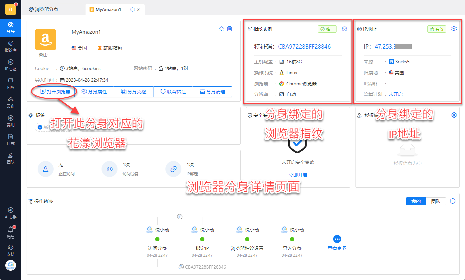
Task: Open the 指纹库 fingerprint library
Action: [x=11, y=47]
